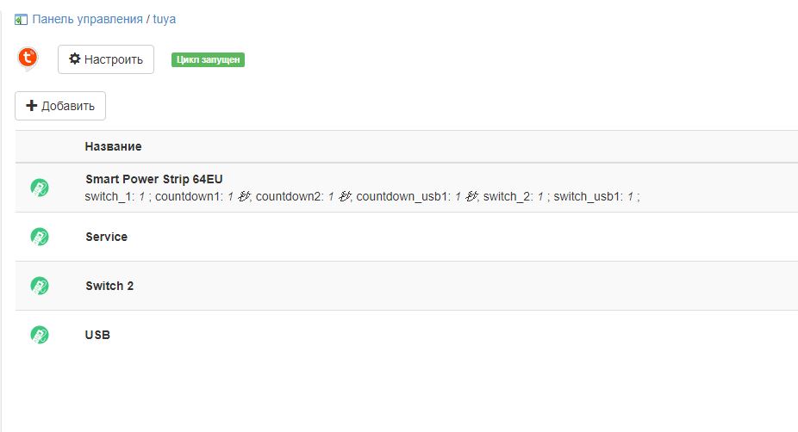This screenshot has width=798, height=432.
Task: Select the Switch 2 device entry
Action: 109,286
